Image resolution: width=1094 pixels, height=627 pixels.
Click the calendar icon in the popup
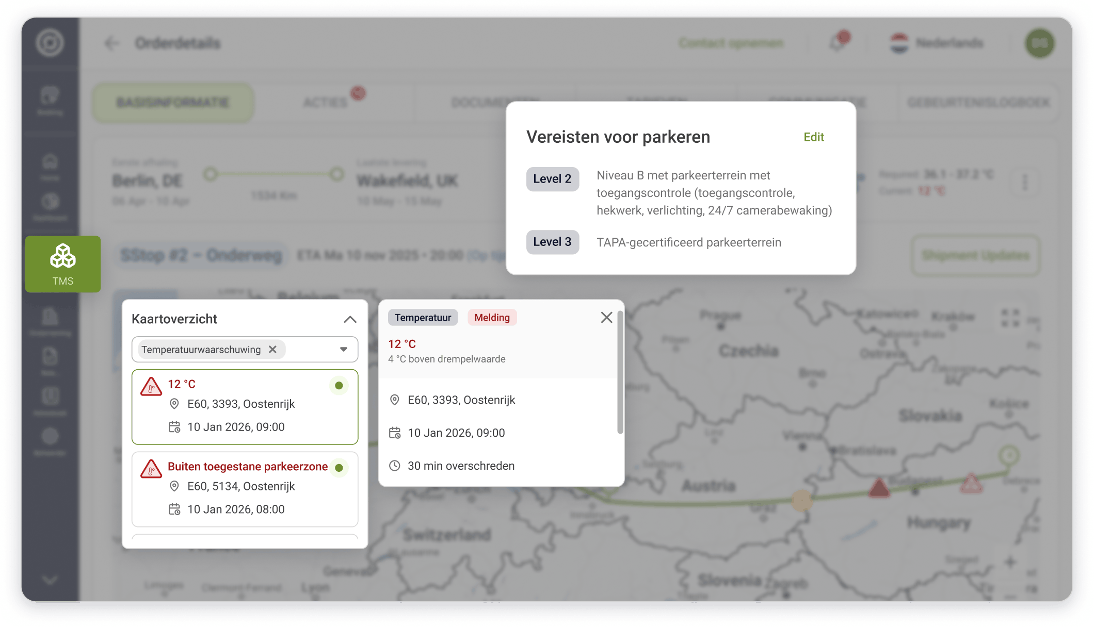point(395,433)
